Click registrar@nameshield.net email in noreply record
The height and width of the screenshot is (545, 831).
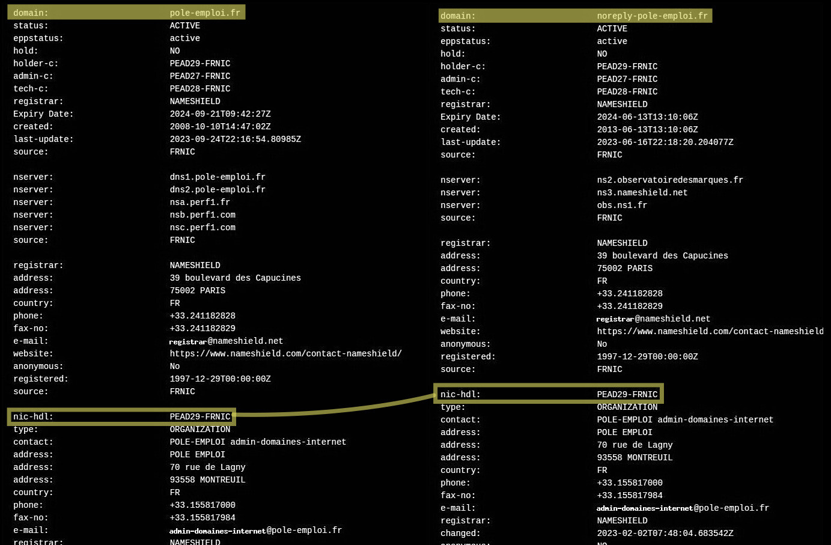[653, 318]
